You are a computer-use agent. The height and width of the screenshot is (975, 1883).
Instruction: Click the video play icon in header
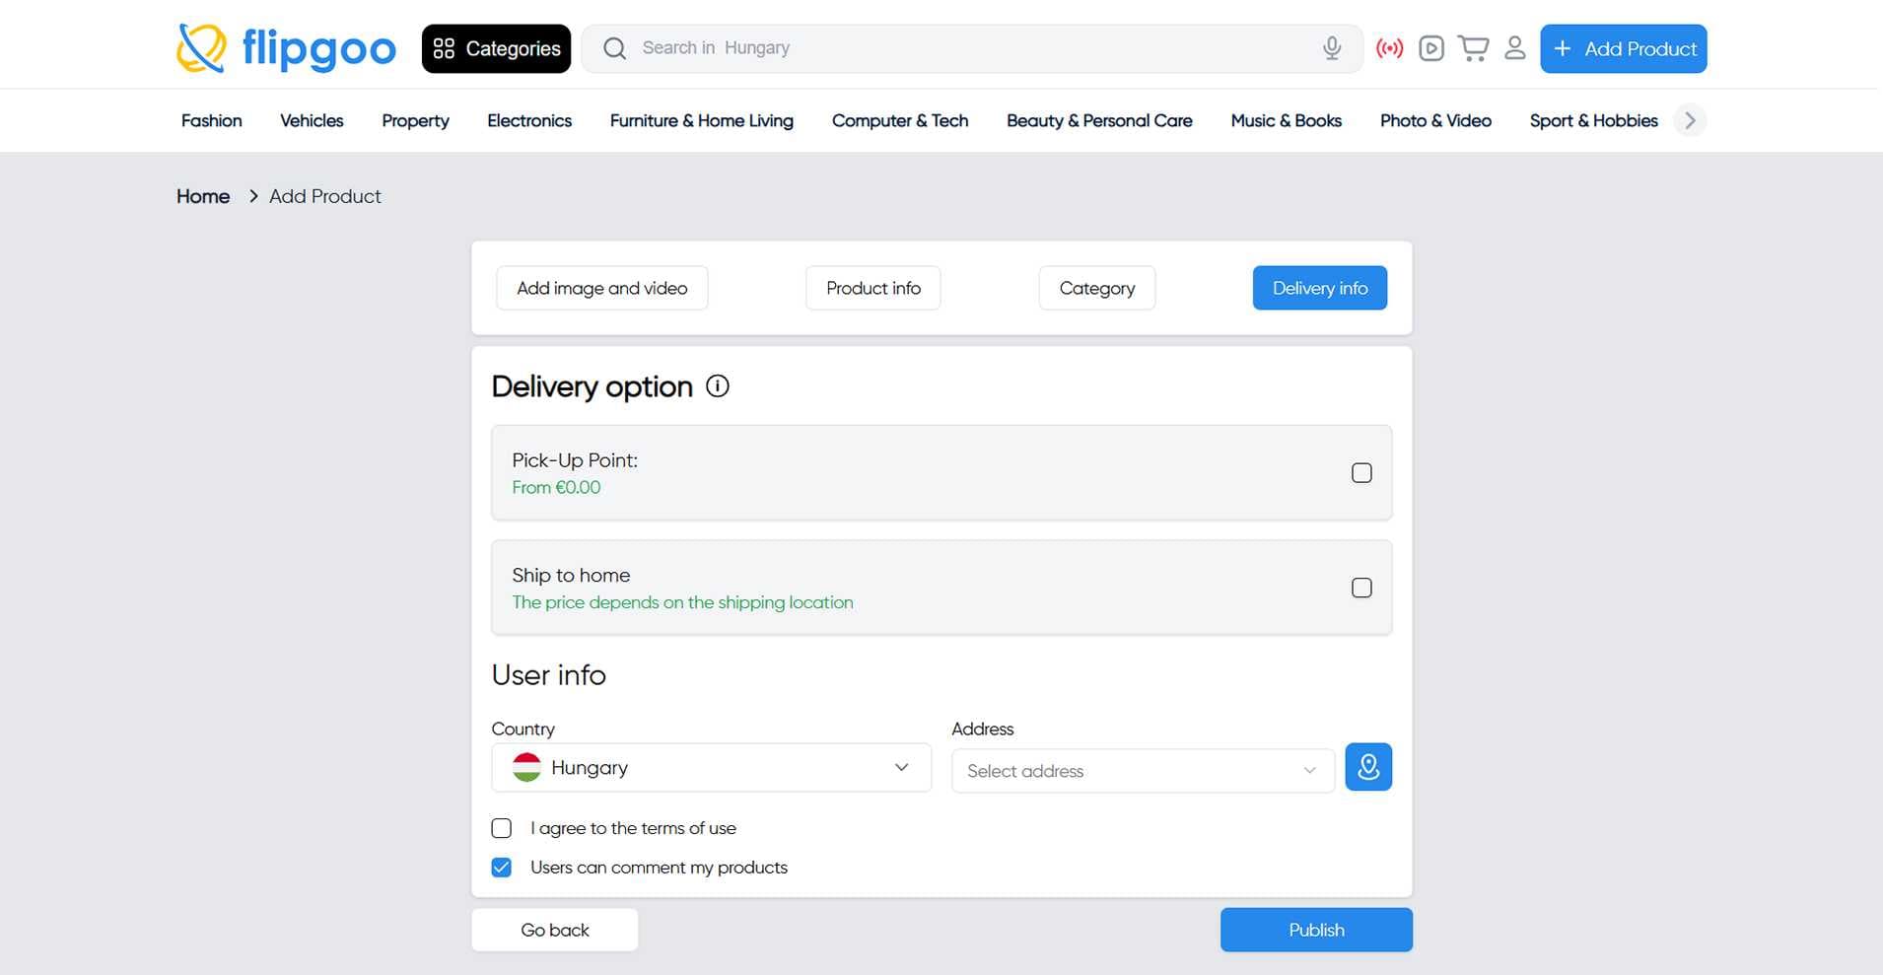pos(1430,48)
